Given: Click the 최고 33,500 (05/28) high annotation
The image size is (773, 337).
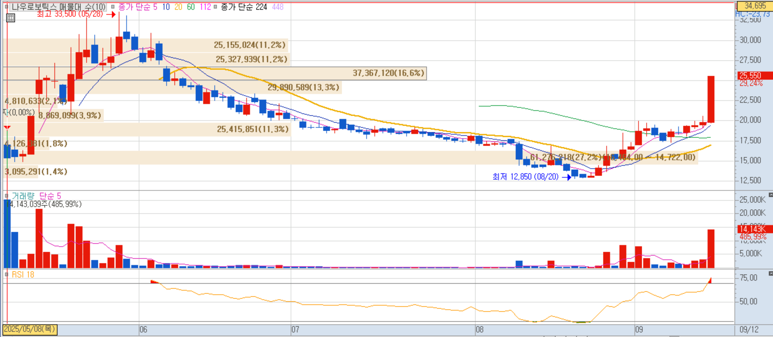Looking at the screenshot, I should click(x=70, y=14).
